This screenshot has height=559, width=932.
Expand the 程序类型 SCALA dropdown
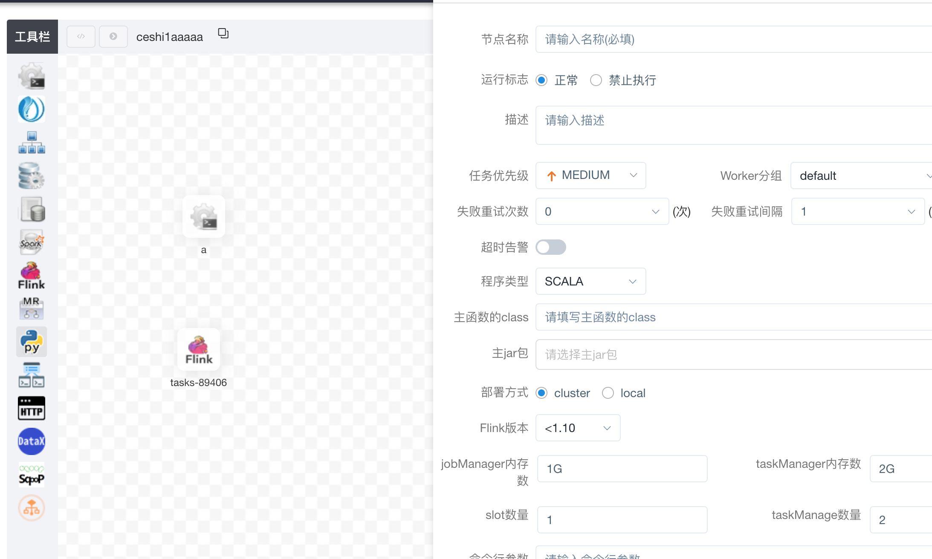coord(590,281)
